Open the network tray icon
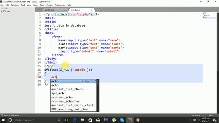Image resolution: width=219 pixels, height=123 pixels. coord(198,120)
